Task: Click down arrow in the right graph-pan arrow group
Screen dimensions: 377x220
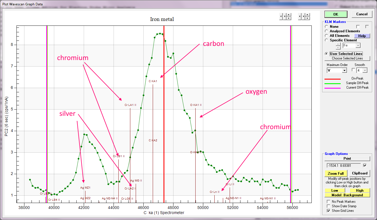Action: tap(307, 18)
